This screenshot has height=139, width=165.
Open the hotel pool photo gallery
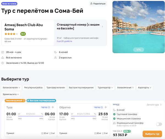point(139,27)
